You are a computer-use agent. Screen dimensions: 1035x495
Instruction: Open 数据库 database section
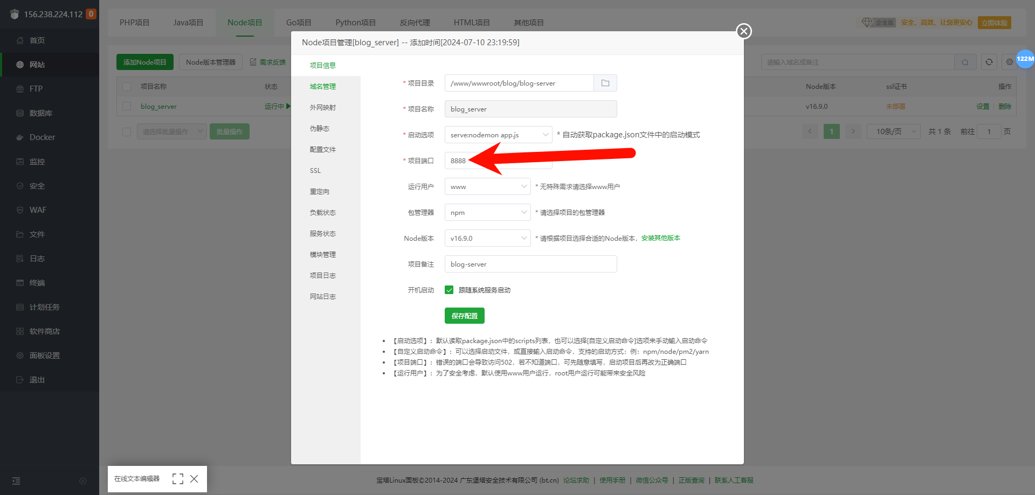[x=41, y=113]
